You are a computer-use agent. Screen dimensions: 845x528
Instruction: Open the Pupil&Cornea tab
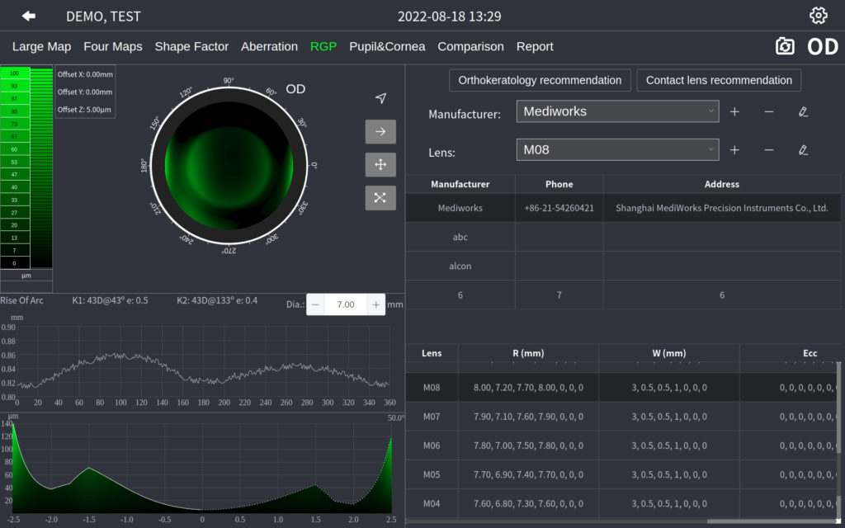(x=387, y=46)
